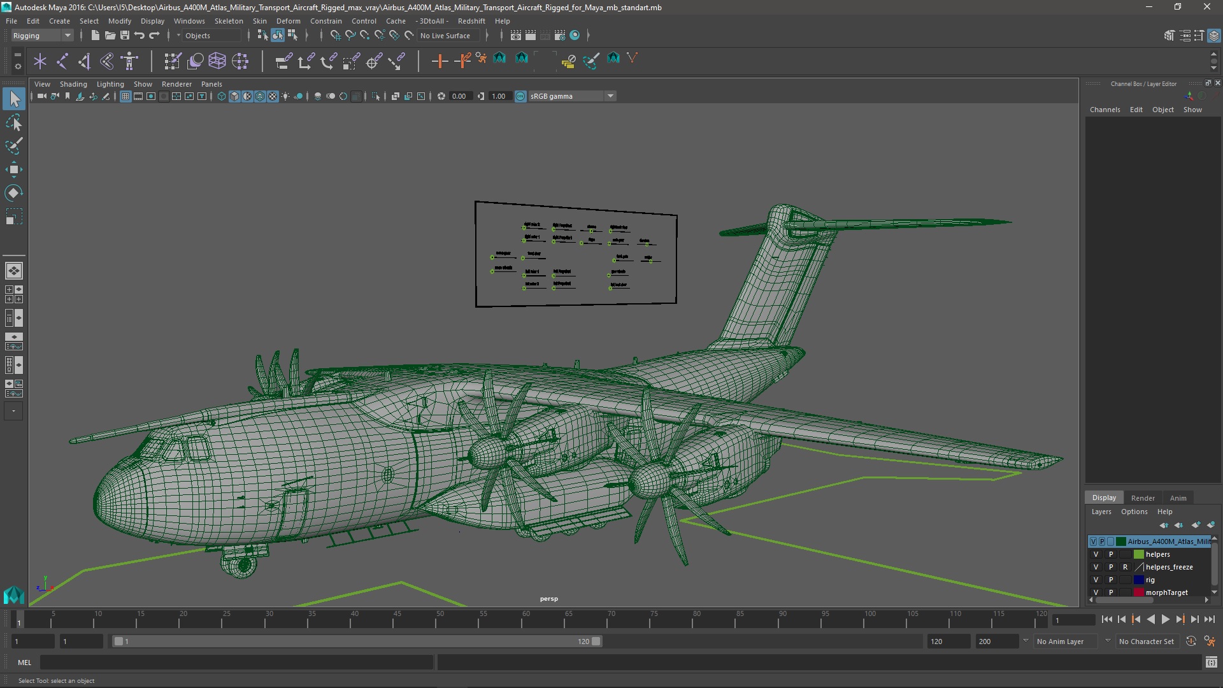Create layer from selected objects icon
This screenshot has height=688, width=1223.
pyautogui.click(x=1210, y=525)
